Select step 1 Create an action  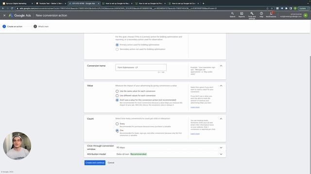13,27
